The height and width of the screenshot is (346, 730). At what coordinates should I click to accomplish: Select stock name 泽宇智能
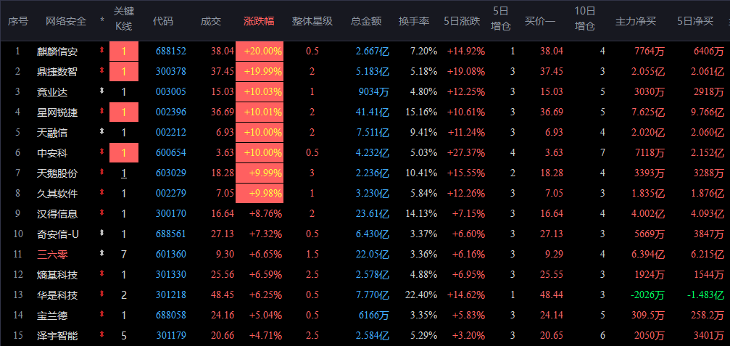[x=57, y=336]
